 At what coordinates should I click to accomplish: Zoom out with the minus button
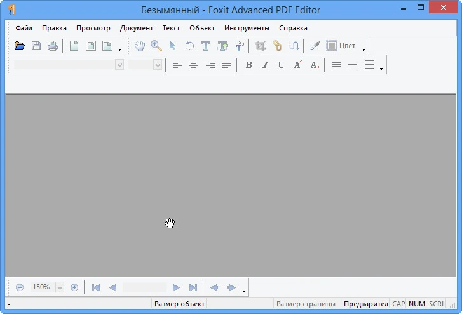point(20,287)
